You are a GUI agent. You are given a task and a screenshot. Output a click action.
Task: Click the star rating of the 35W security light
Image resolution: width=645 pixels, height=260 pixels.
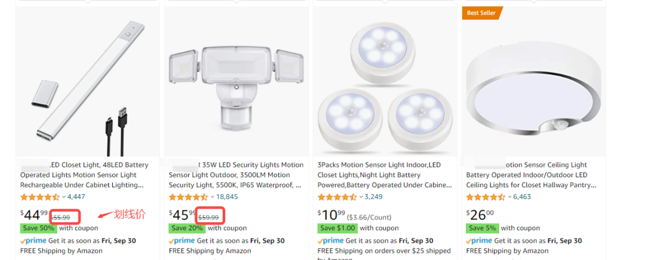(x=188, y=197)
